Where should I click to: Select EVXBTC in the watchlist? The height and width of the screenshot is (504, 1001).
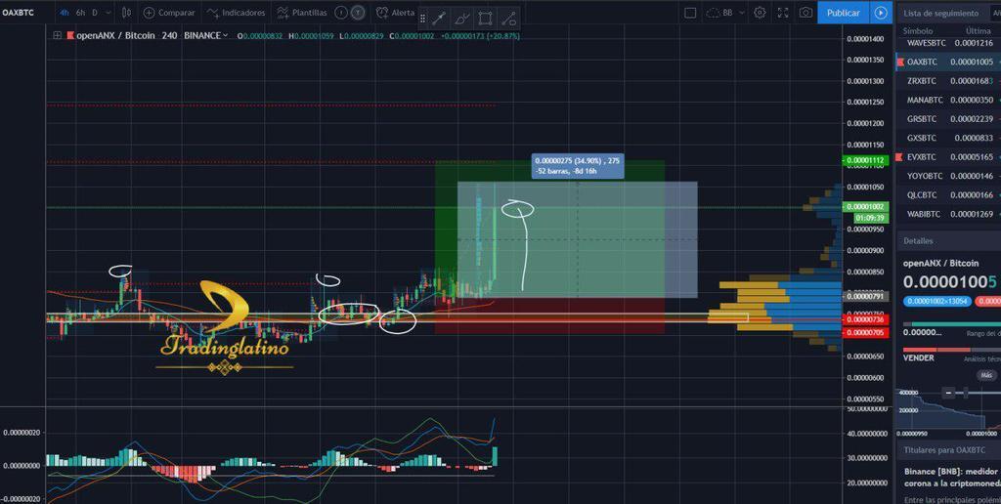(x=922, y=156)
